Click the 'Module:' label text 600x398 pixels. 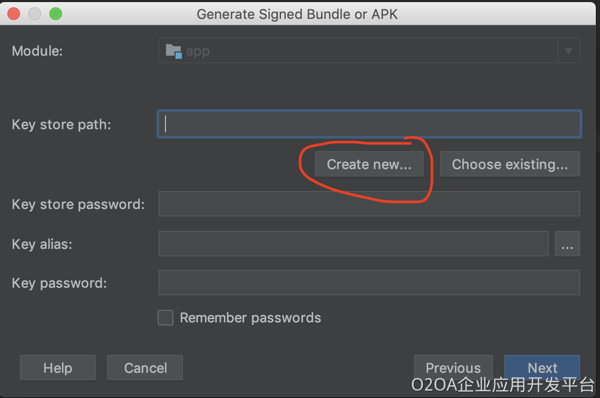37,51
